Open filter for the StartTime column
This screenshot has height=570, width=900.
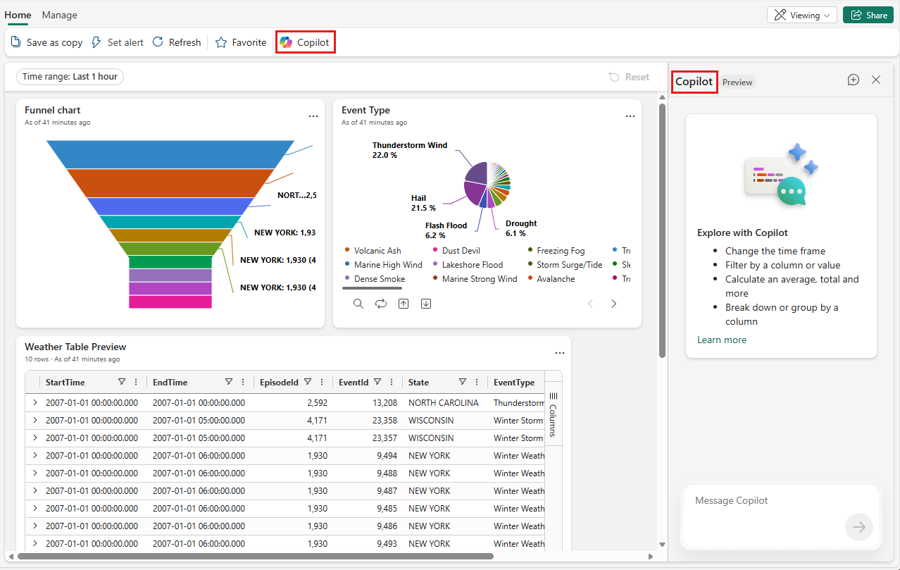coord(122,382)
